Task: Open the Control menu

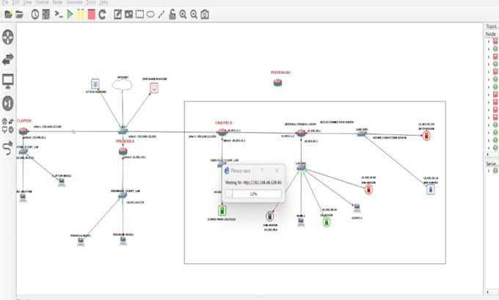Action: 42,2
